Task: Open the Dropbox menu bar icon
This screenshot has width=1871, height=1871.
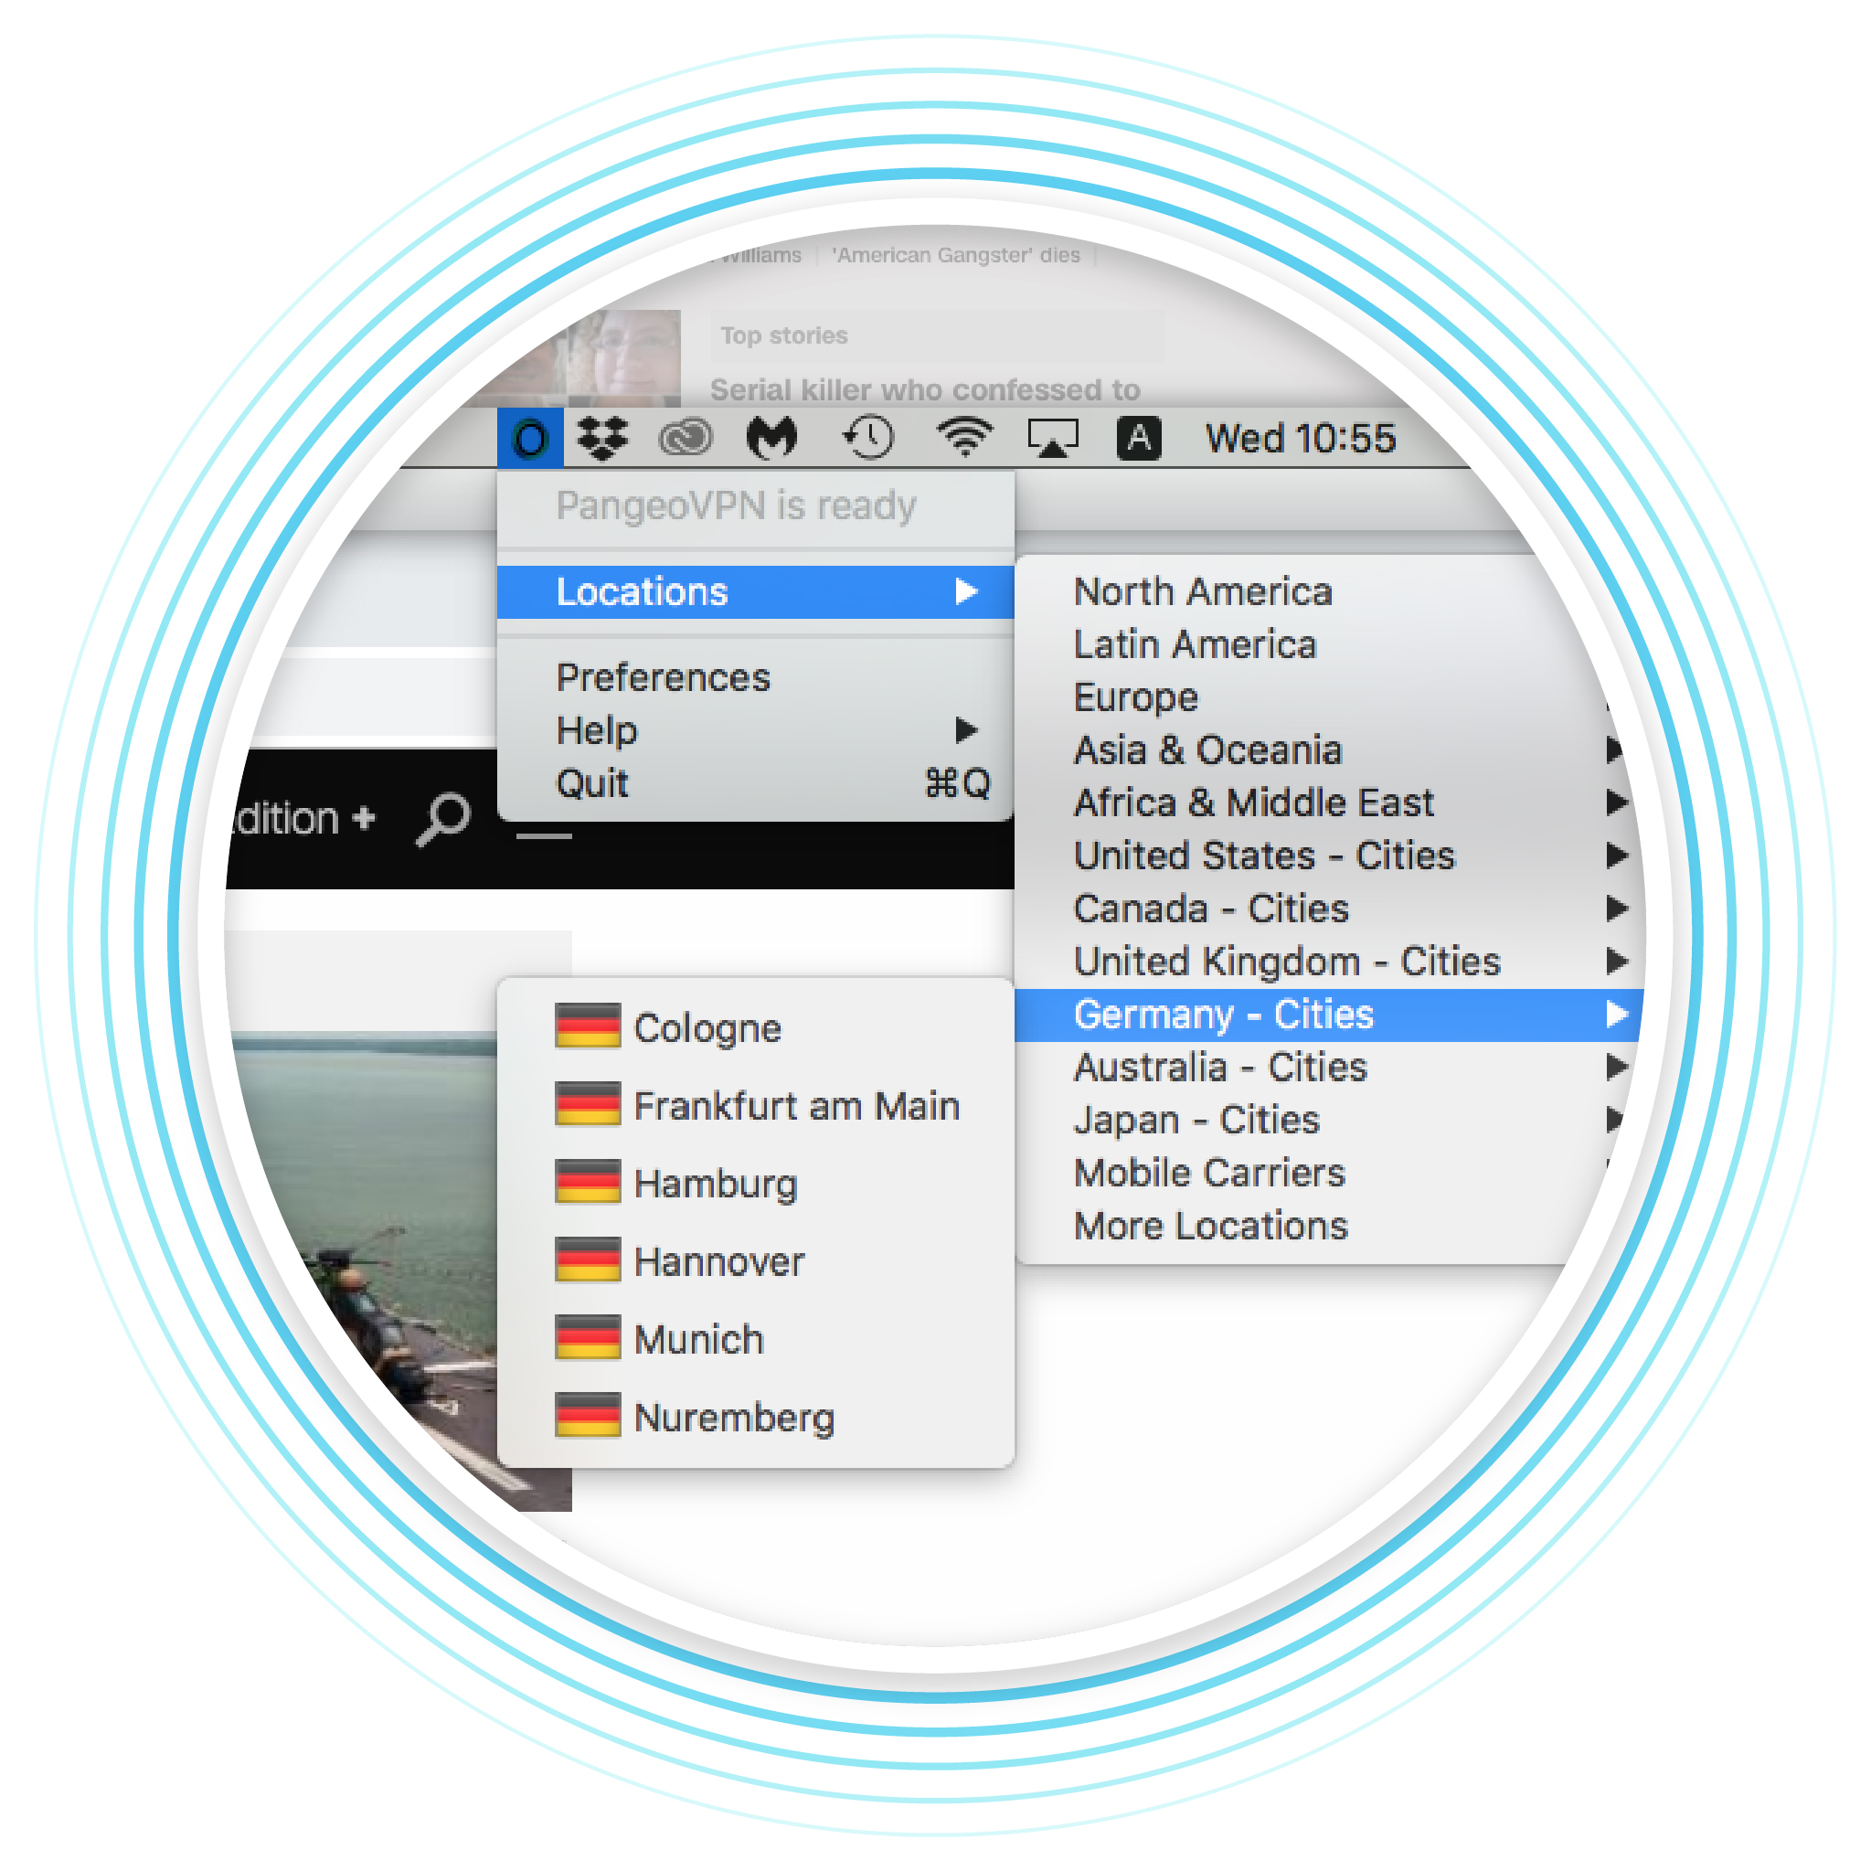Action: (602, 439)
